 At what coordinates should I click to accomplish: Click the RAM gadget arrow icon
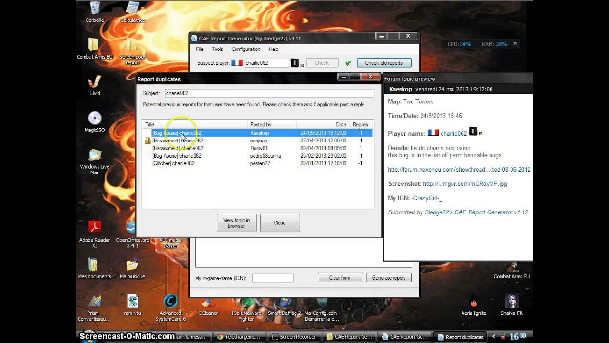[514, 44]
